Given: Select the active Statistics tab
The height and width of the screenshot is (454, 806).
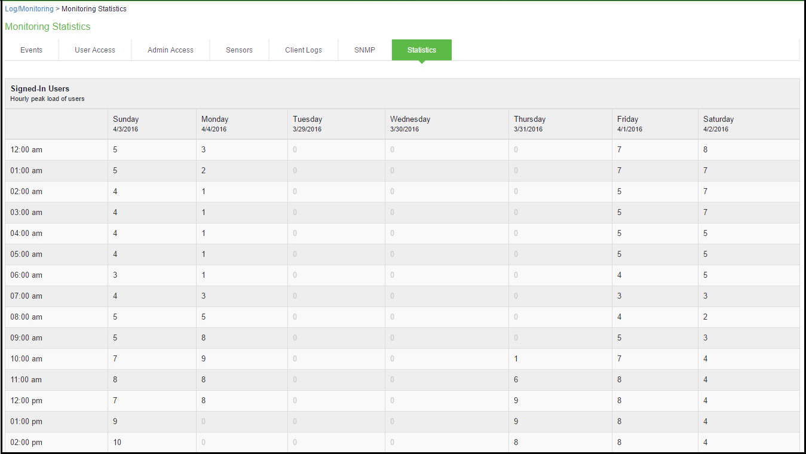Looking at the screenshot, I should pyautogui.click(x=421, y=50).
